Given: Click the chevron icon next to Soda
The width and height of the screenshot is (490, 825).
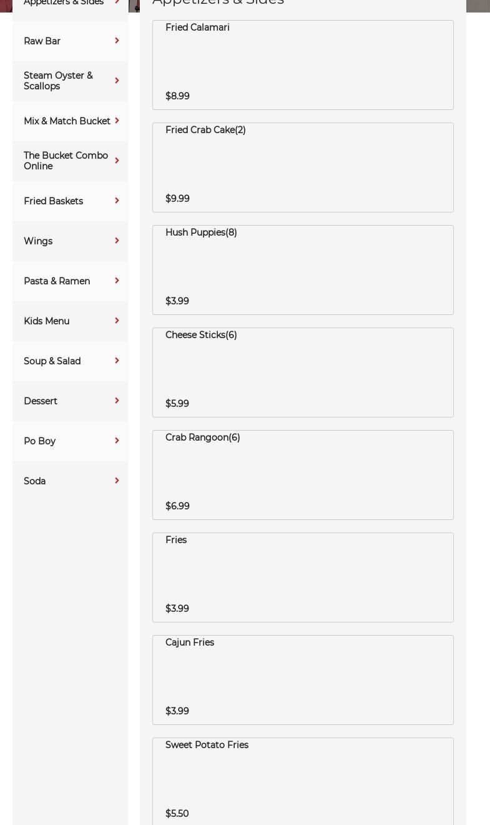Looking at the screenshot, I should [117, 481].
